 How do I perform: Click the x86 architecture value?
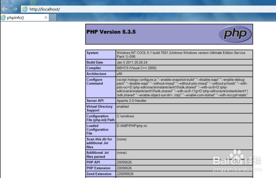tap(119, 74)
